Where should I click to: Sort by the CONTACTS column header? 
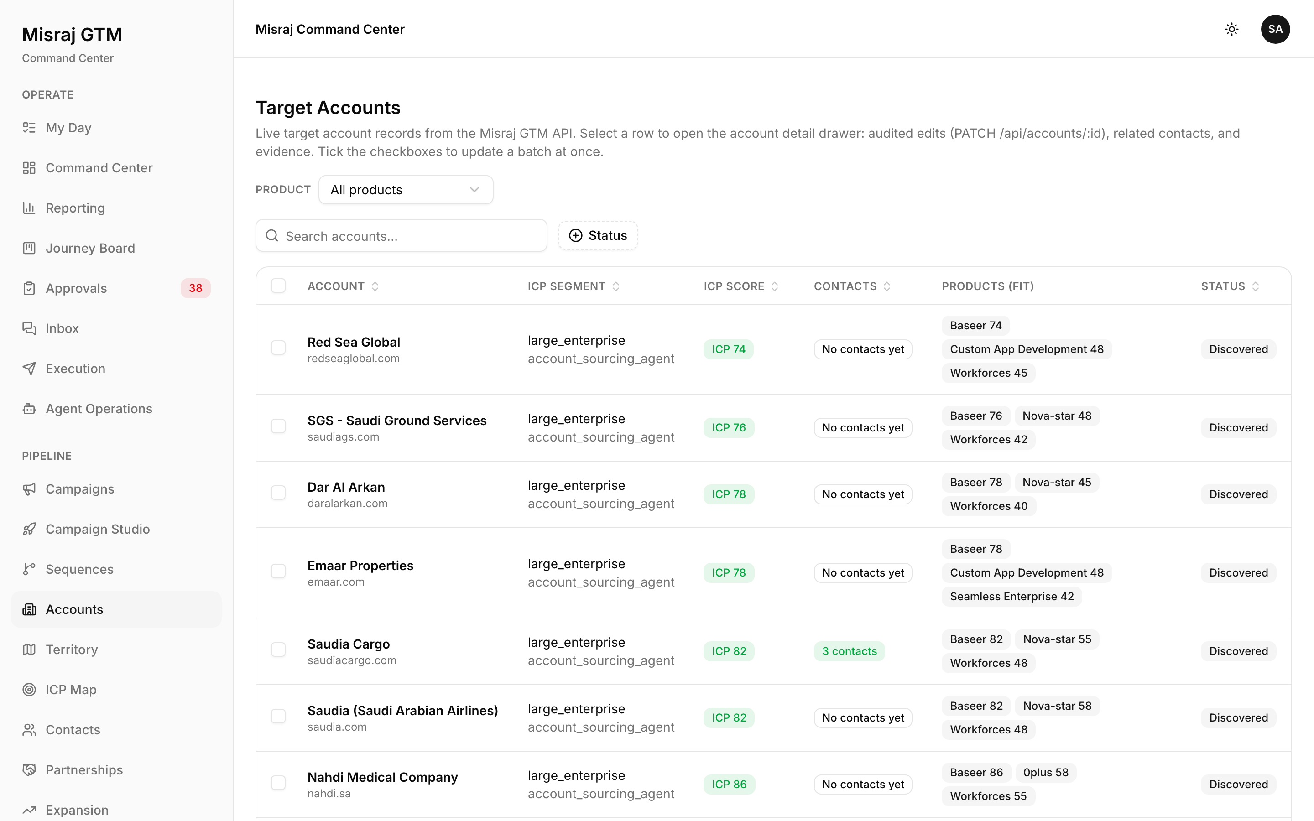coord(852,286)
